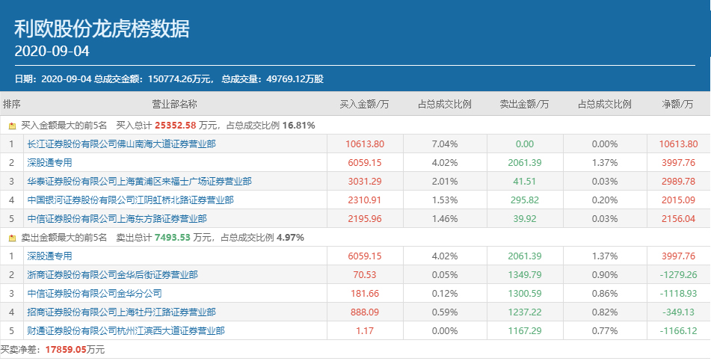Screen dimensions: 711x361
Task: Click the 295.82 sell amount cell
Action: (525, 200)
